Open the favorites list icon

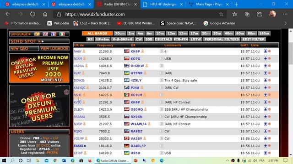[x=235, y=14]
